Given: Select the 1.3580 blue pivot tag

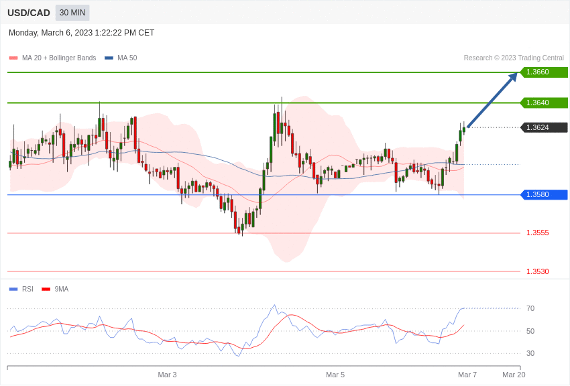Looking at the screenshot, I should pos(544,194).
